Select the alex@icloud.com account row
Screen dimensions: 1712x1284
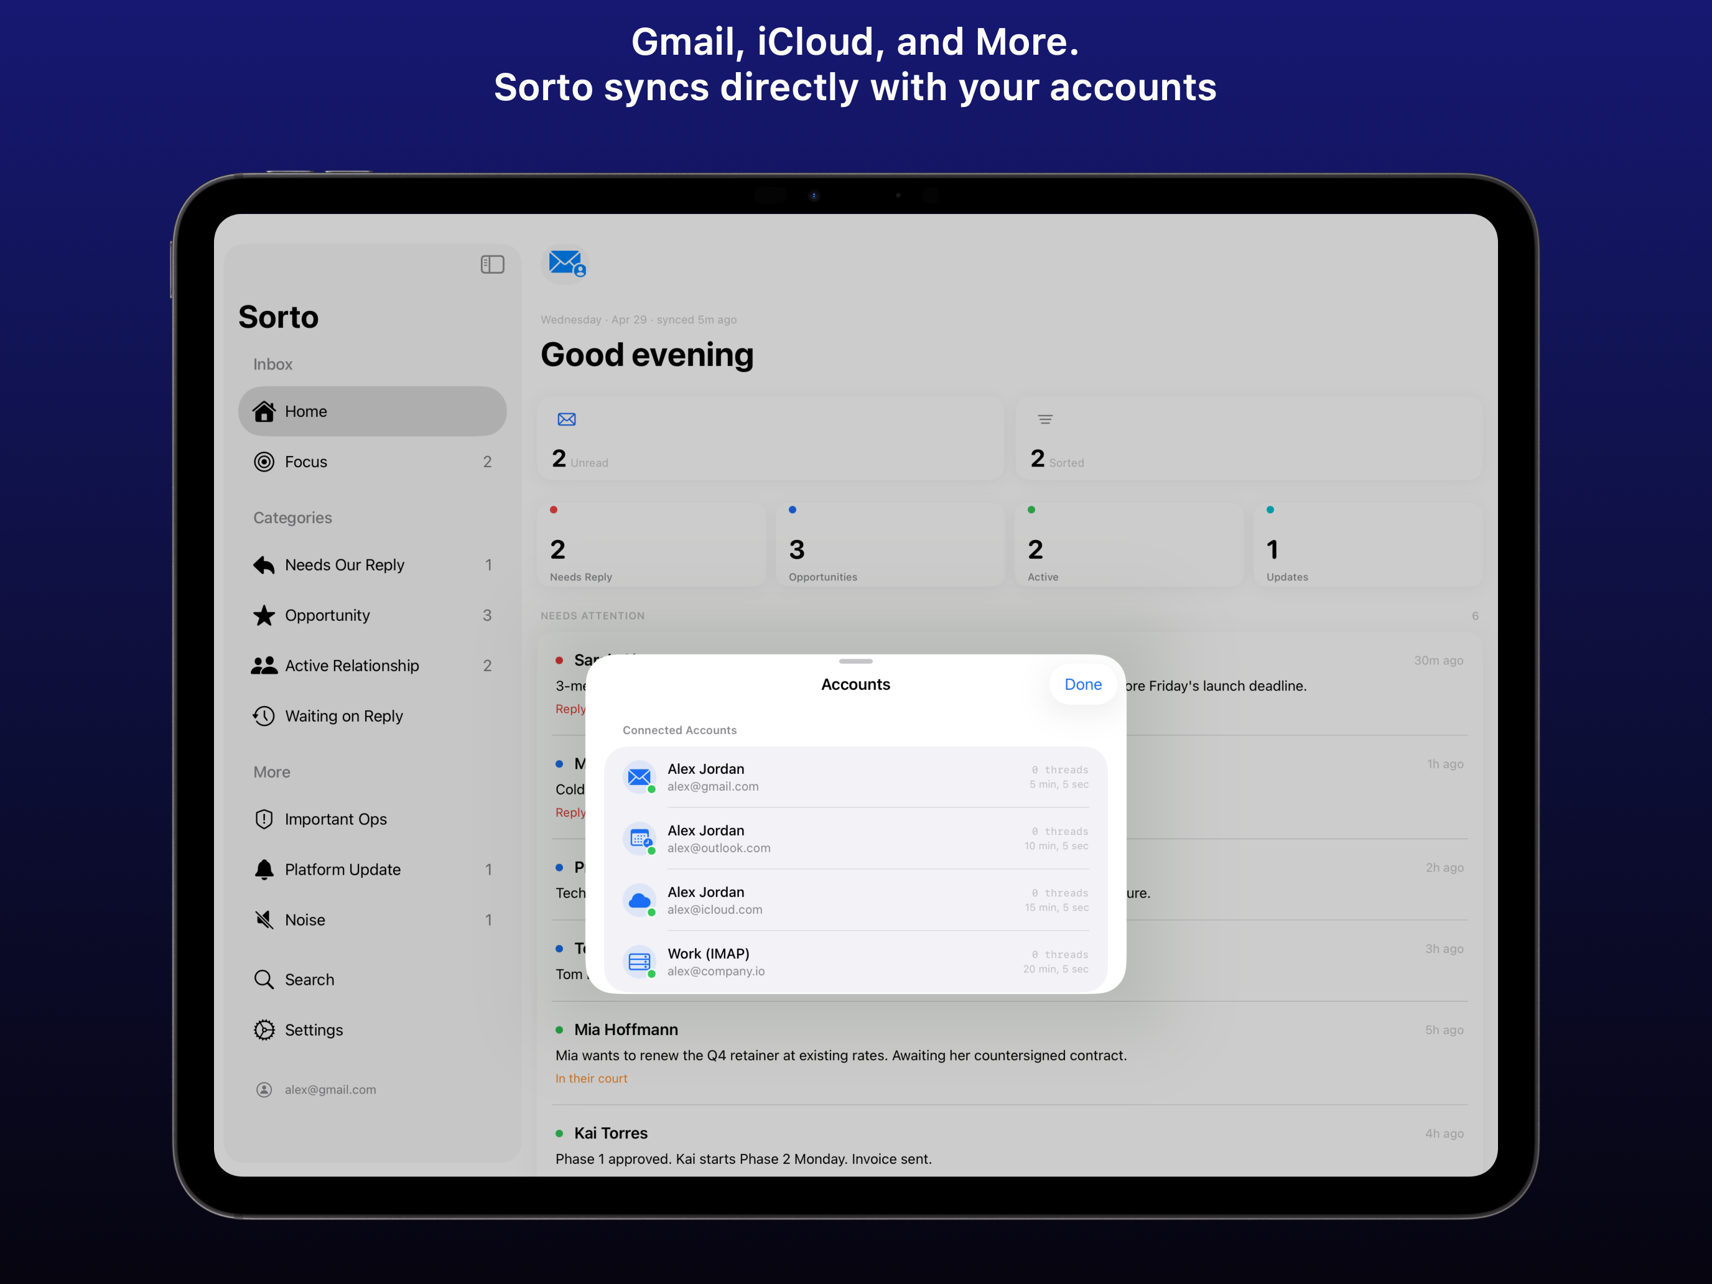855,900
